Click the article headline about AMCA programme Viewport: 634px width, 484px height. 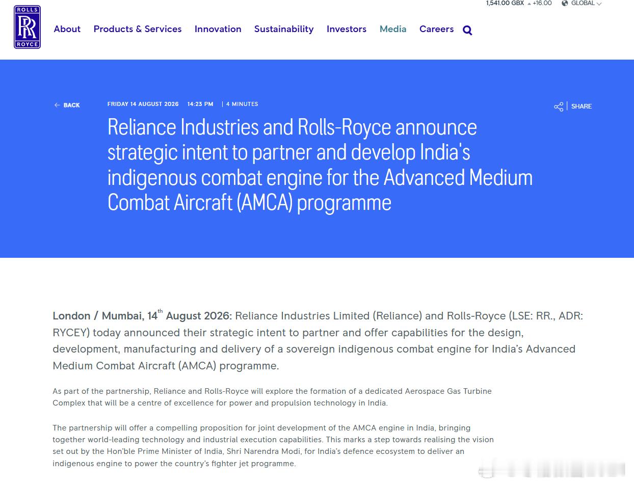[x=320, y=165]
